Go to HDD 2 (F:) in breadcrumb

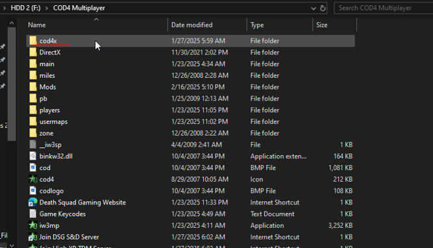(26, 8)
